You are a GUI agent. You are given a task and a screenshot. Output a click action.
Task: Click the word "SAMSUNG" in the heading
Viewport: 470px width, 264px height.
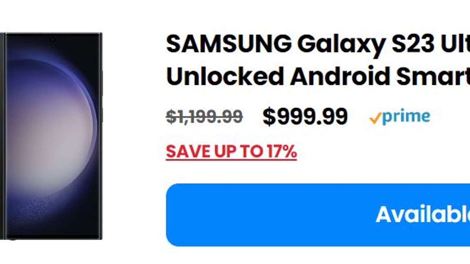(229, 44)
